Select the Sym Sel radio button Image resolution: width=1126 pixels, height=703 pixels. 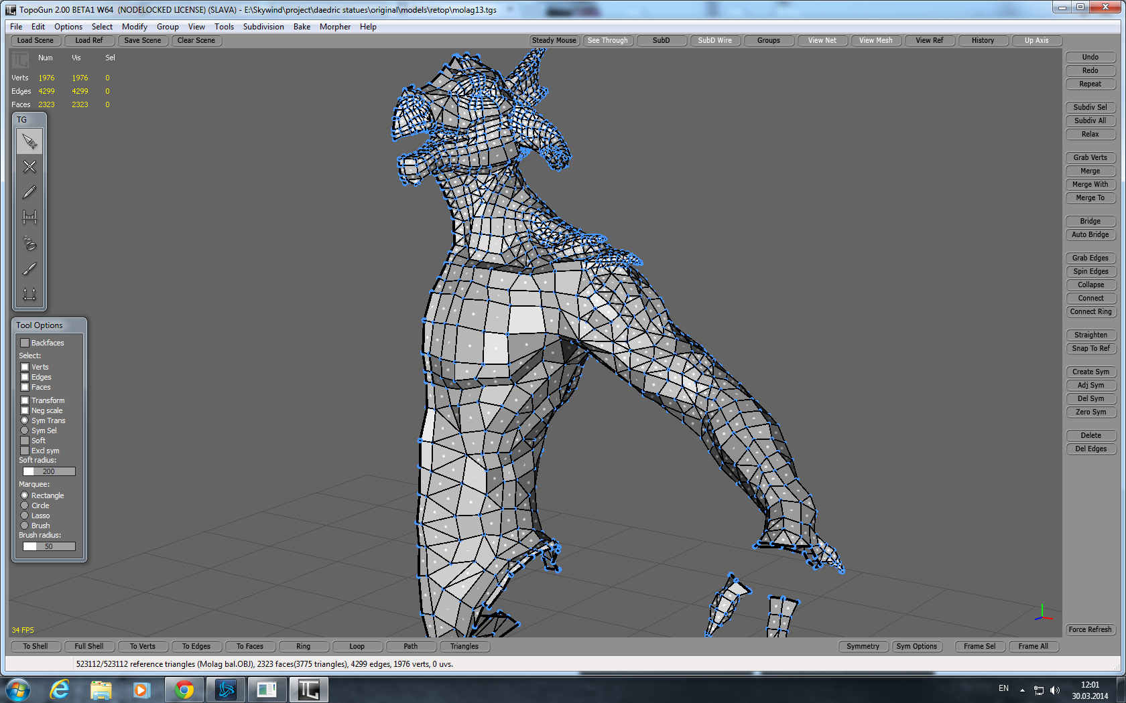(25, 431)
